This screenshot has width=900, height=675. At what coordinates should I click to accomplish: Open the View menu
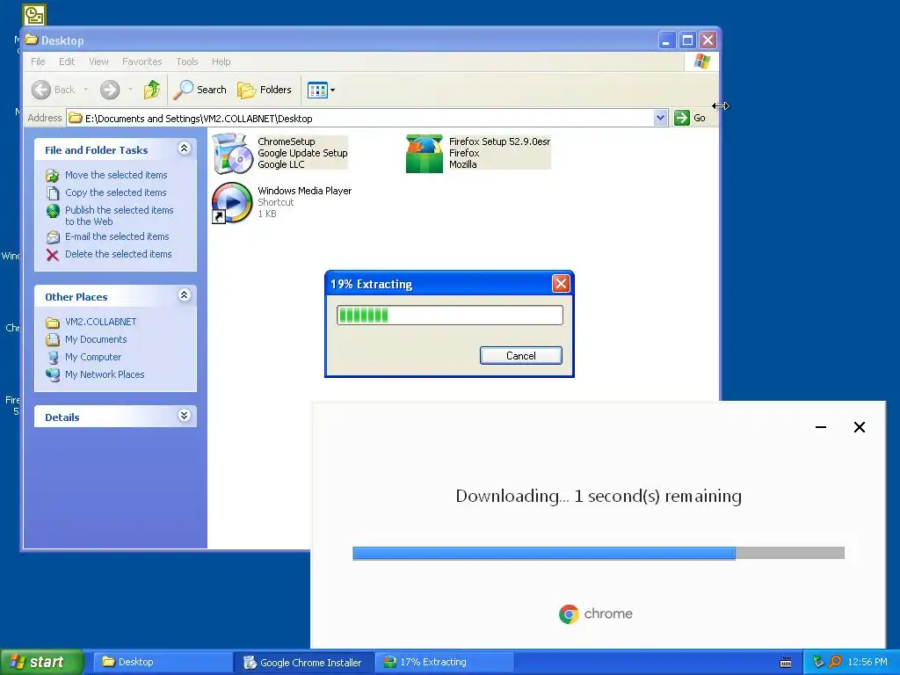[98, 62]
